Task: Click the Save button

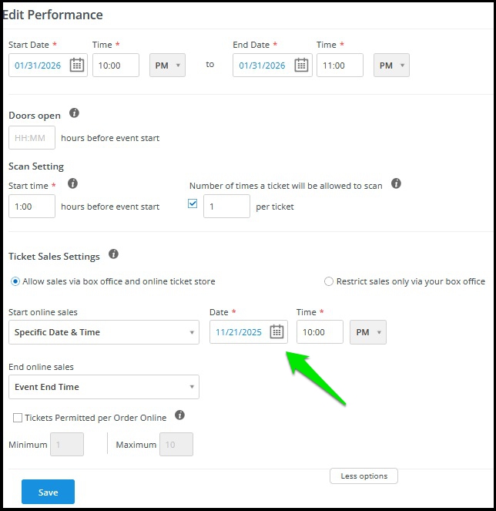Action: [x=49, y=492]
